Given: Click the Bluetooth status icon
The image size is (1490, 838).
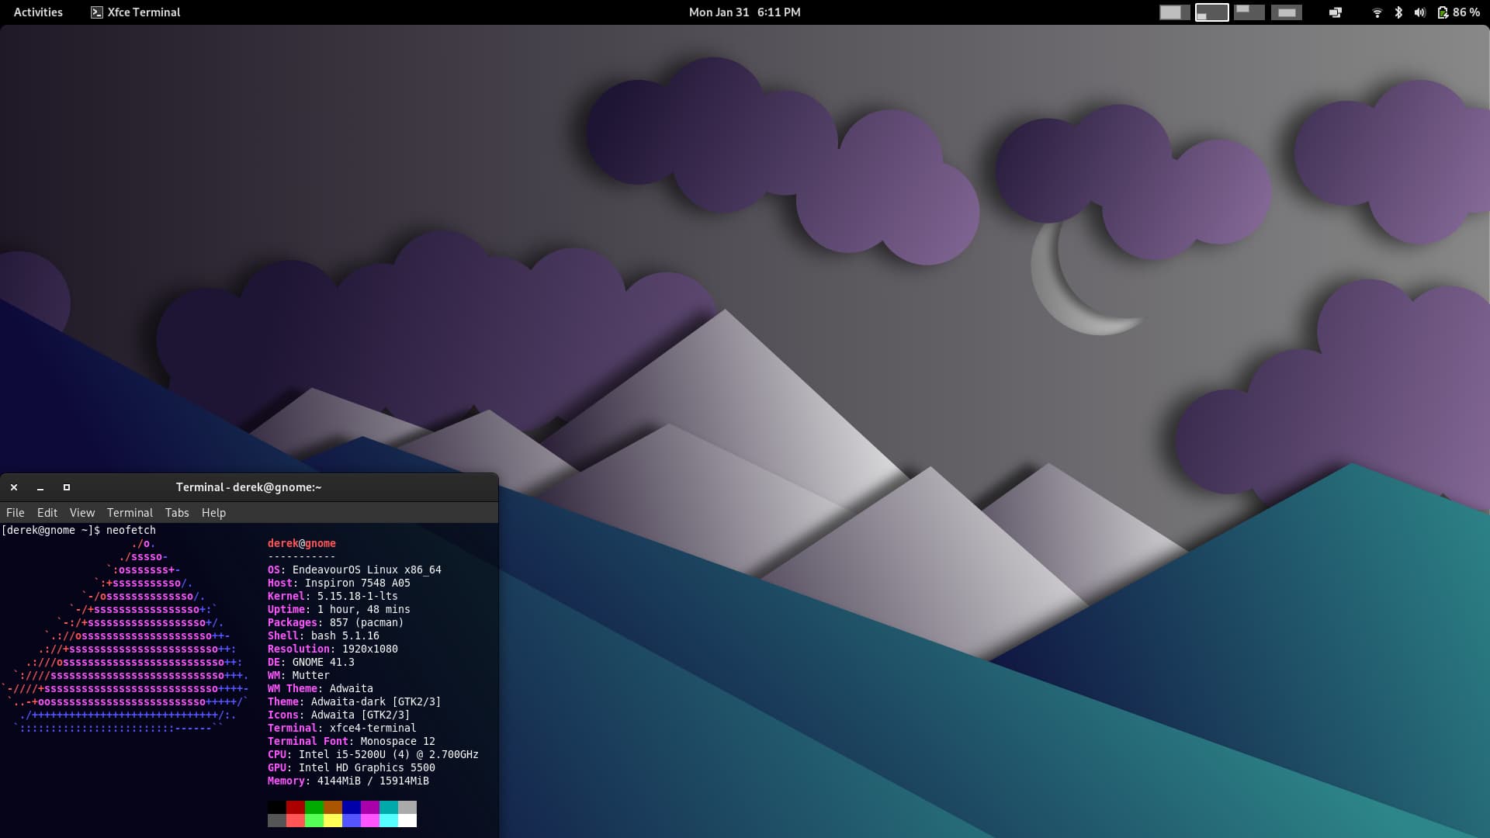Looking at the screenshot, I should (x=1398, y=12).
